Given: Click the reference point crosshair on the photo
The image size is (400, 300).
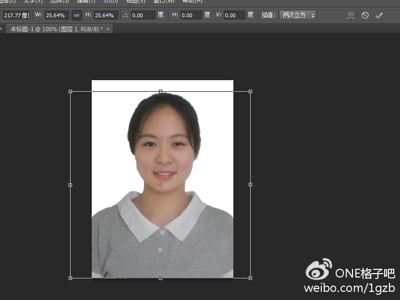Looking at the screenshot, I should point(161,185).
